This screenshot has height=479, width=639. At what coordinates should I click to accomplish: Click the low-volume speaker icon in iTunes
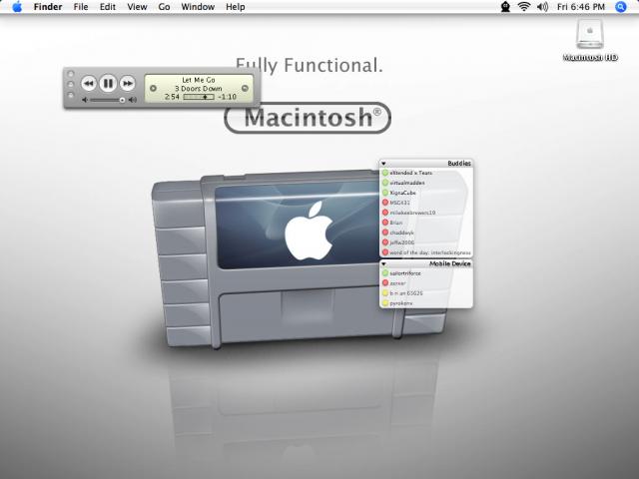point(85,100)
